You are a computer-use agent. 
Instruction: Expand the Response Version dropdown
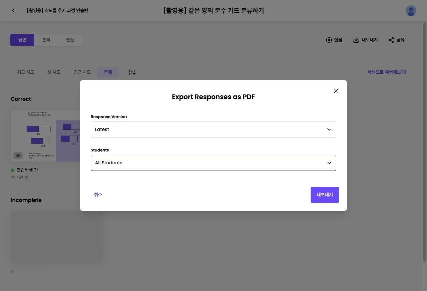(213, 129)
